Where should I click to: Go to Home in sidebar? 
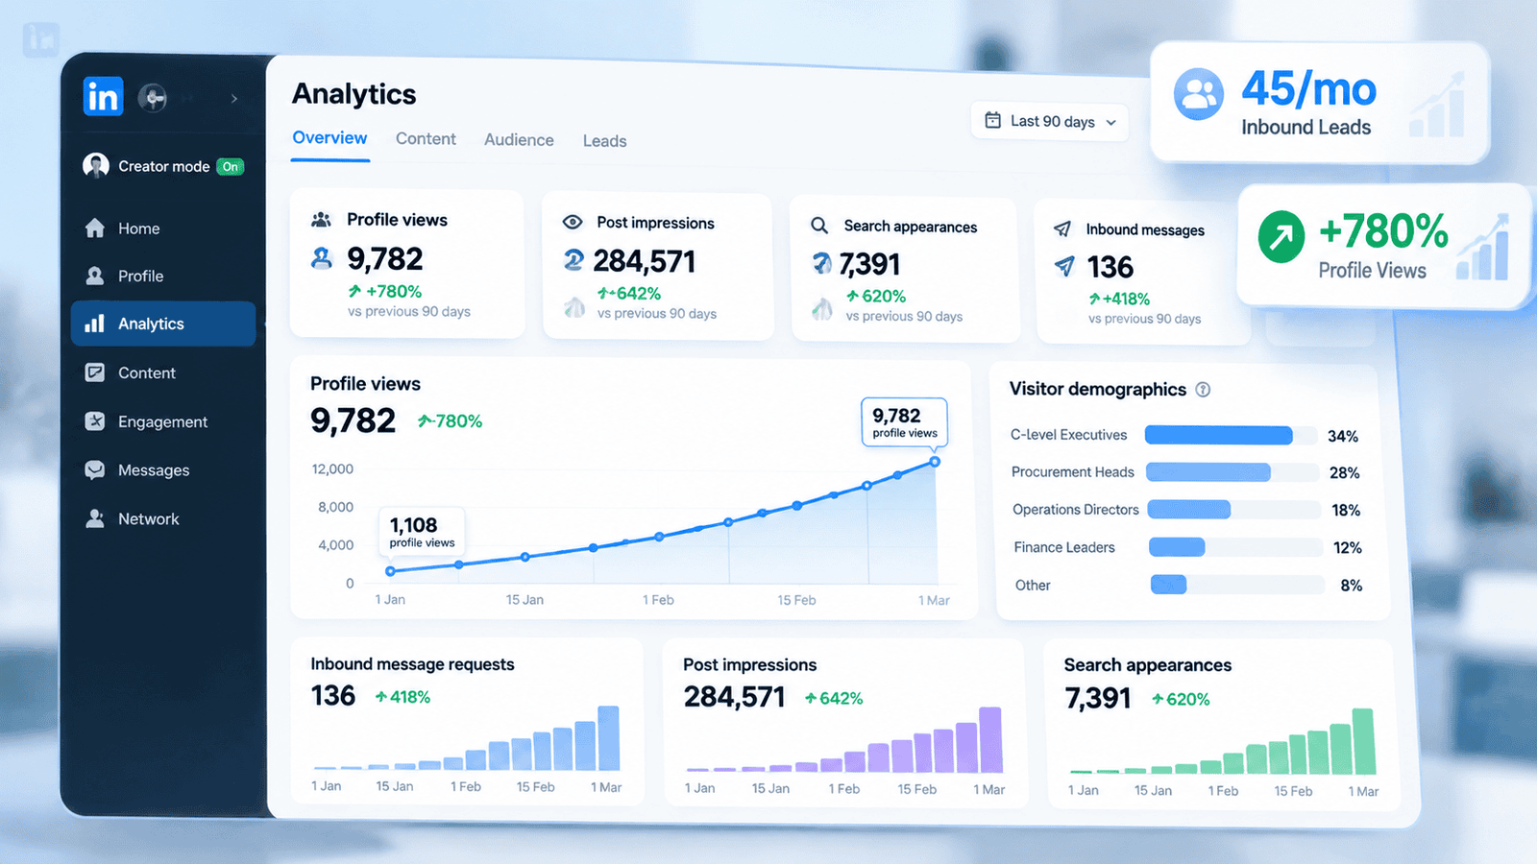click(x=163, y=228)
